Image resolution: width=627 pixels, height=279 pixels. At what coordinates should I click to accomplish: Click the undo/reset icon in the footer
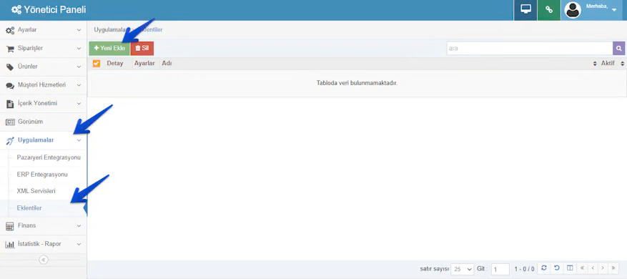click(x=557, y=268)
